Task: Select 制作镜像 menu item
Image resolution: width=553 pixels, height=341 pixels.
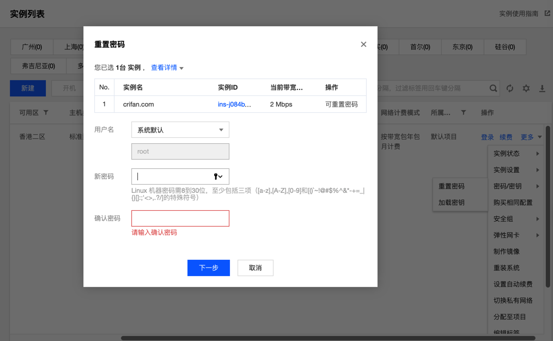Action: pyautogui.click(x=516, y=252)
